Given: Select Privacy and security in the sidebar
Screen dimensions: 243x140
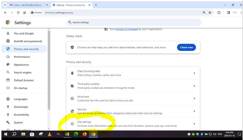Looking at the screenshot, I should tap(24, 49).
